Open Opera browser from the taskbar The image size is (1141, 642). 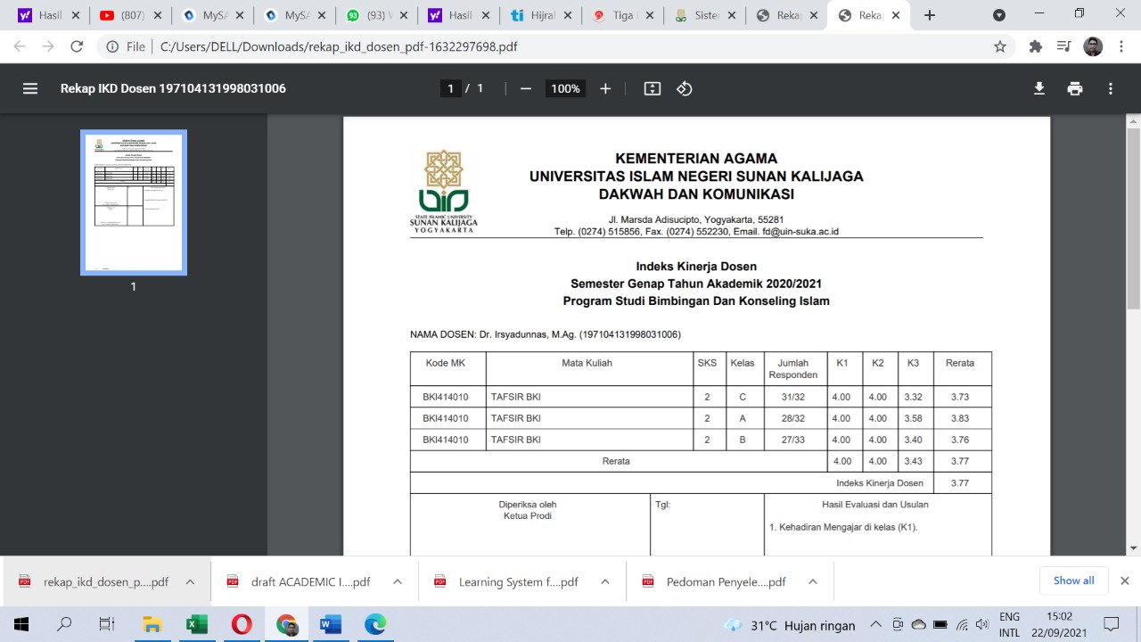(x=242, y=624)
